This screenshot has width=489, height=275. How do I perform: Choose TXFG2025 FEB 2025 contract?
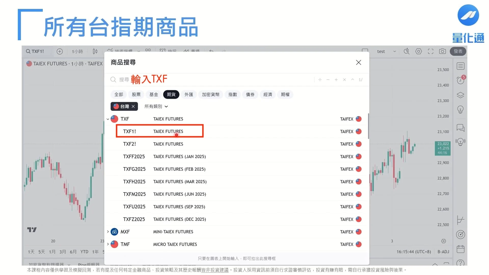point(236,169)
